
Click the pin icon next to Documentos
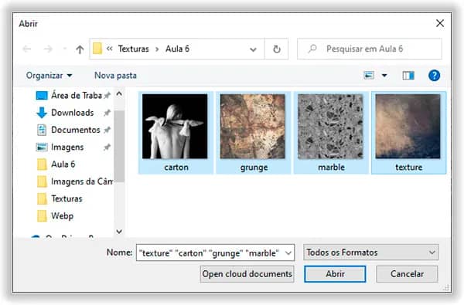click(107, 130)
